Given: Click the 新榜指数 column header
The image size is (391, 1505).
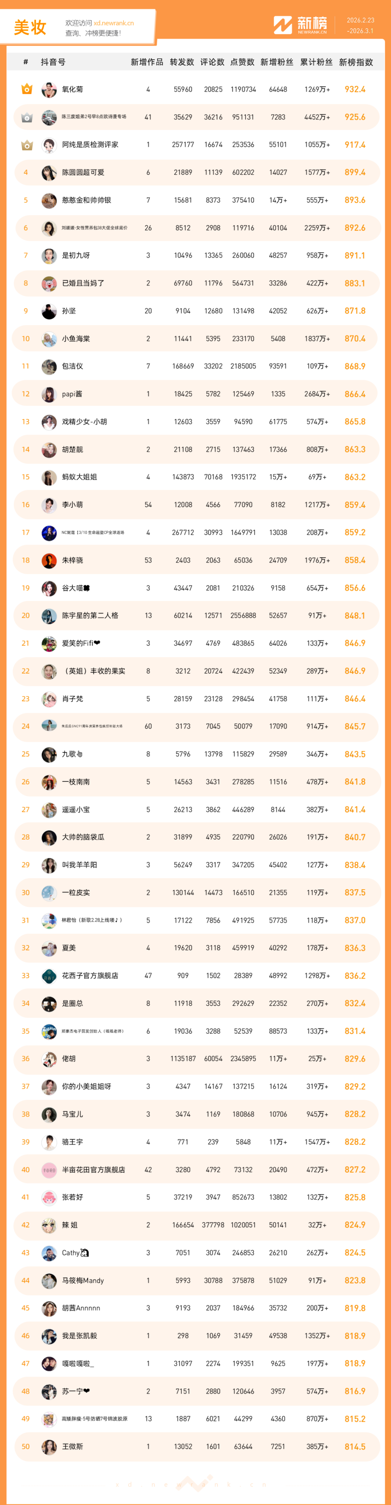Looking at the screenshot, I should coord(356,63).
